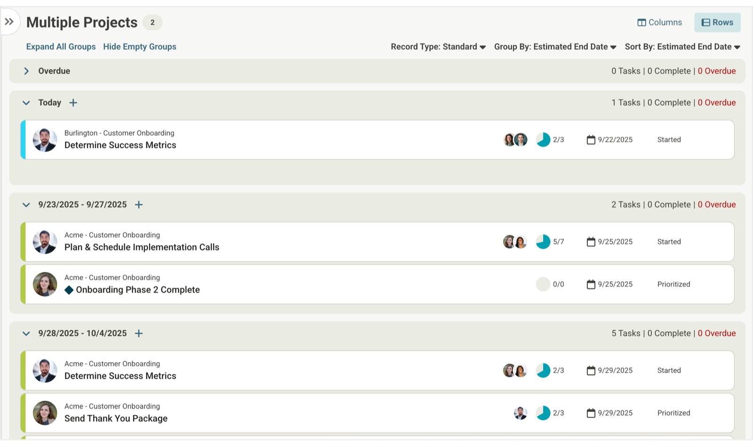Click collaborator avatars on Burlington task row
Image resolution: width=753 pixels, height=447 pixels.
[515, 140]
